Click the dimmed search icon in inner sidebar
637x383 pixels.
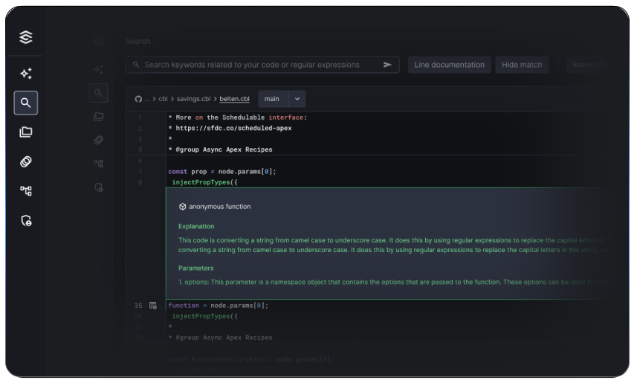pyautogui.click(x=98, y=93)
